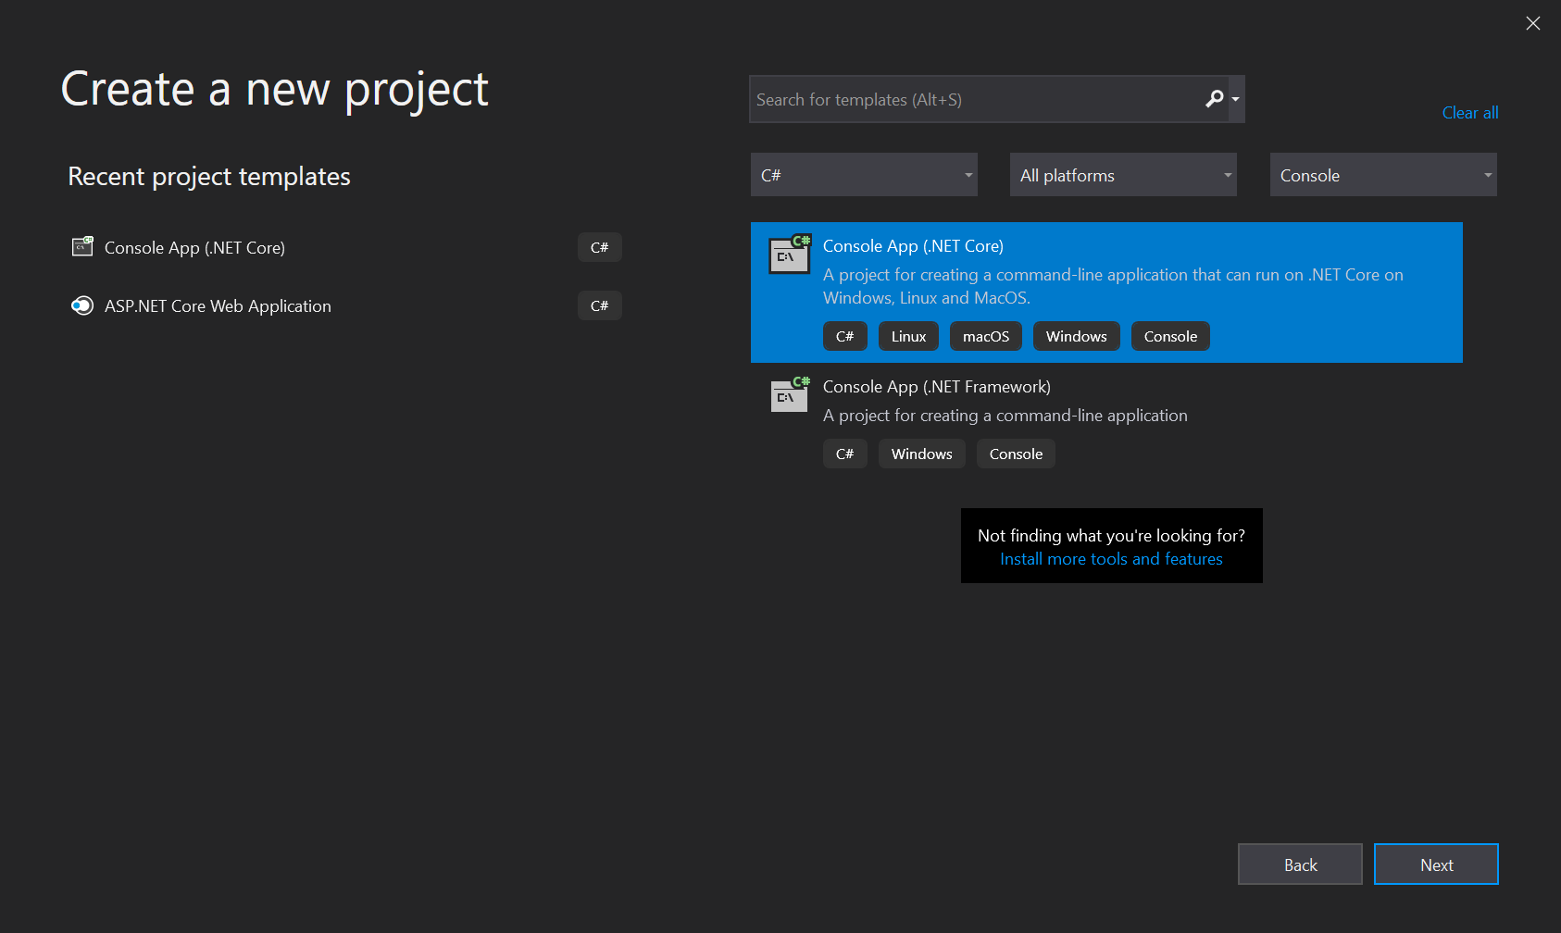The image size is (1561, 933).
Task: Select recent template Console App (.NET Core)
Action: [x=345, y=247]
